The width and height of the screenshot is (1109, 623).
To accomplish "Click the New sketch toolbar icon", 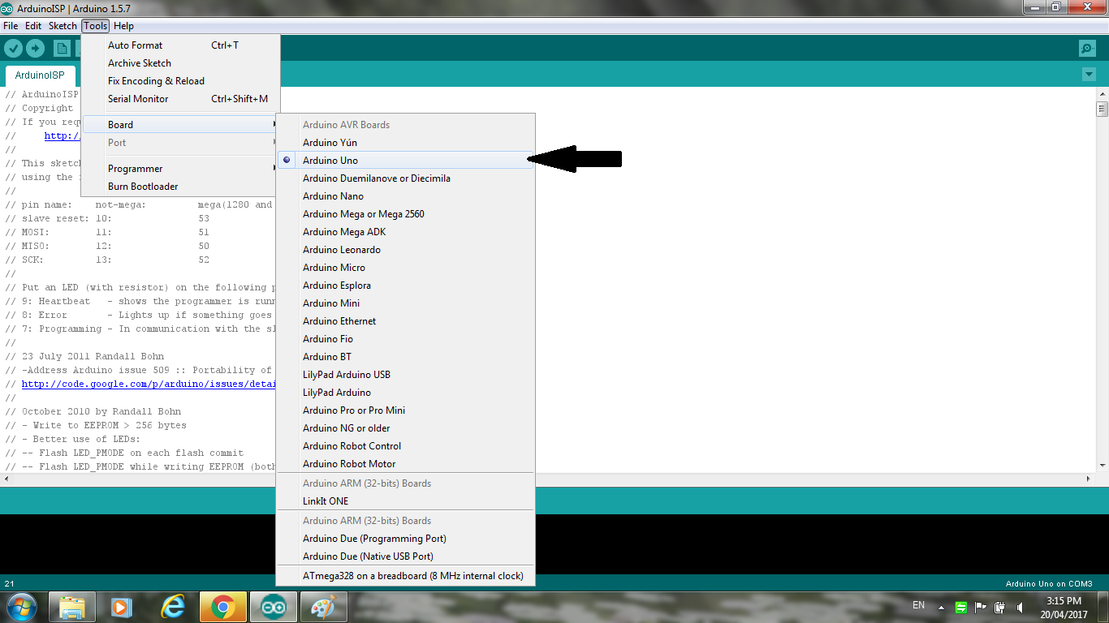I will click(x=62, y=49).
